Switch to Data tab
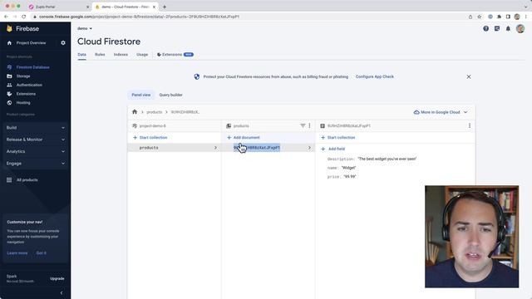This screenshot has width=532, height=299. pos(81,55)
